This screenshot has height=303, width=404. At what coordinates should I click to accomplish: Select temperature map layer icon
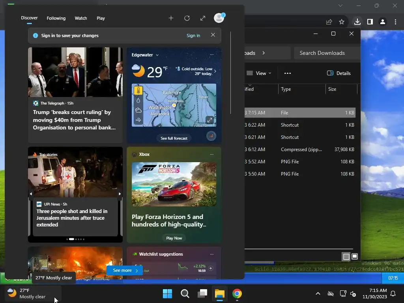pyautogui.click(x=138, y=90)
